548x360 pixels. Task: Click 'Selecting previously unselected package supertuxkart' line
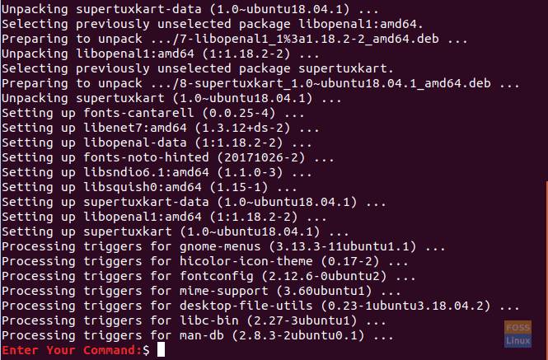tap(198, 68)
